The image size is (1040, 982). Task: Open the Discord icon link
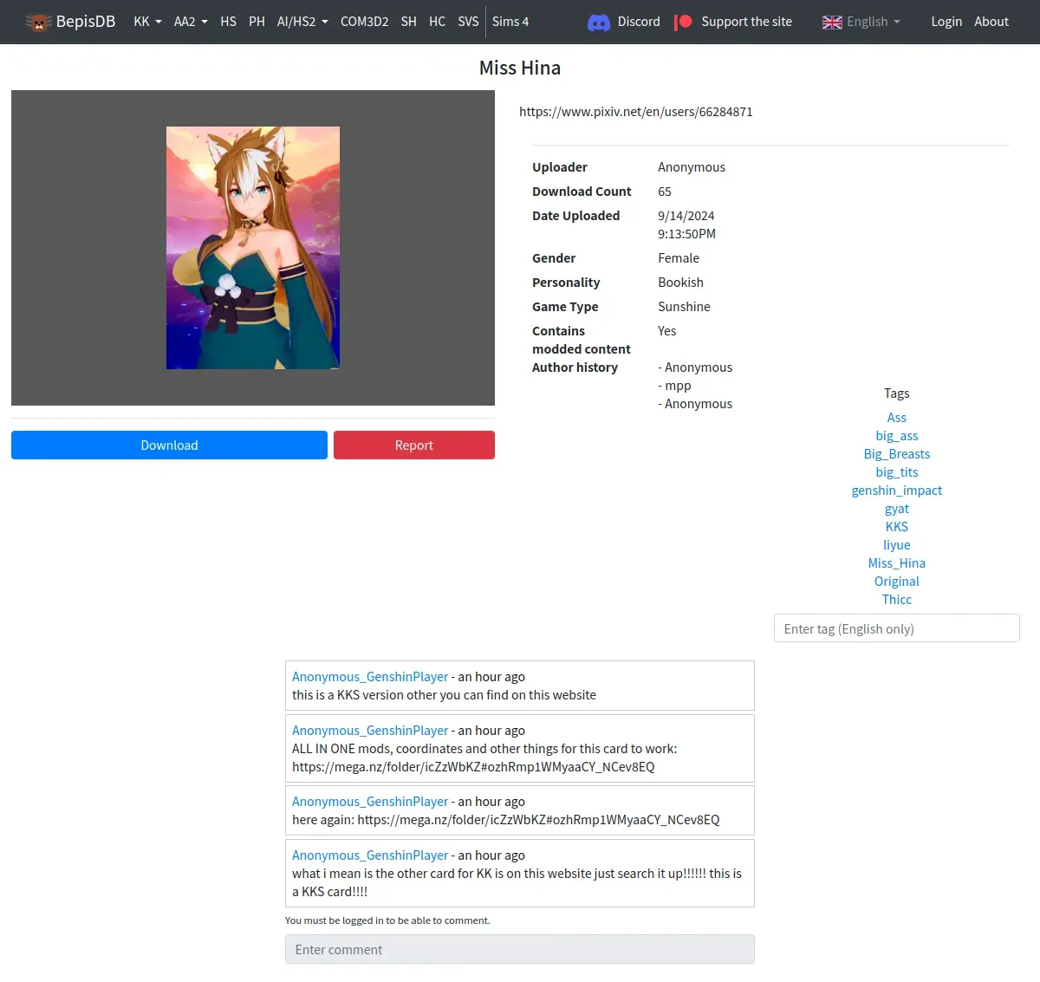(599, 23)
